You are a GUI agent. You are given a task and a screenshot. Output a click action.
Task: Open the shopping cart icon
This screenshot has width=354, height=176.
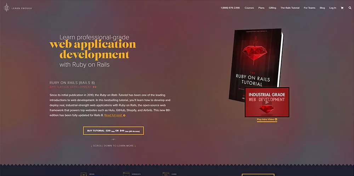point(342,8)
